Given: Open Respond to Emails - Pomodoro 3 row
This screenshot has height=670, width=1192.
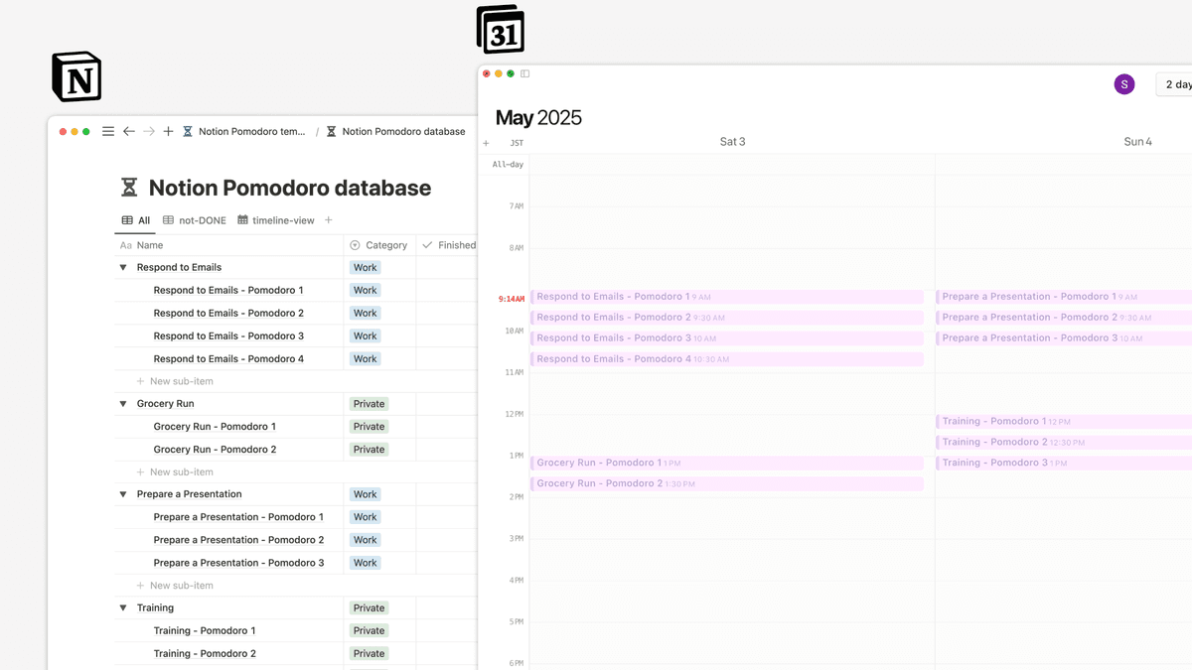Looking at the screenshot, I should [x=228, y=335].
